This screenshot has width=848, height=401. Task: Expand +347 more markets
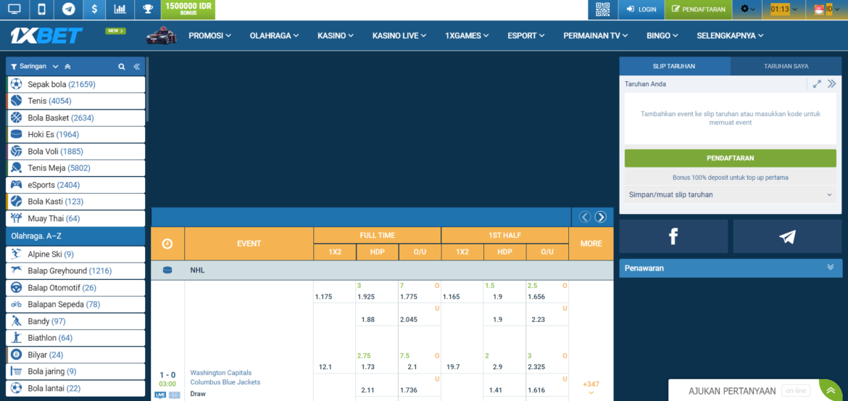tap(591, 387)
